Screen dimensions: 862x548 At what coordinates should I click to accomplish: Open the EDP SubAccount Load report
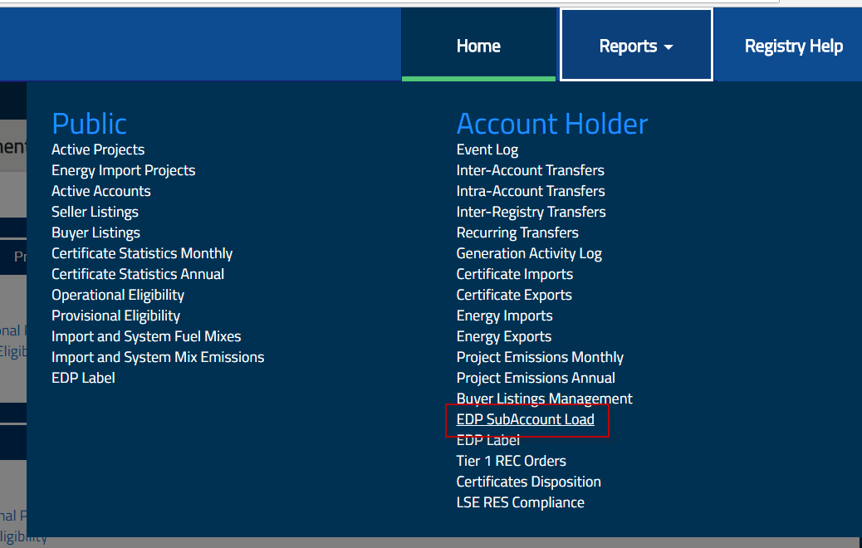[525, 419]
